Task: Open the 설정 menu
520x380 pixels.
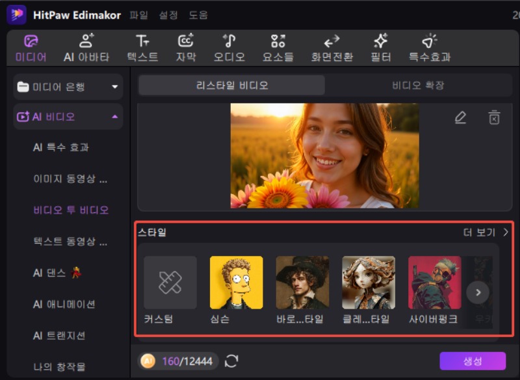Action: coord(169,15)
